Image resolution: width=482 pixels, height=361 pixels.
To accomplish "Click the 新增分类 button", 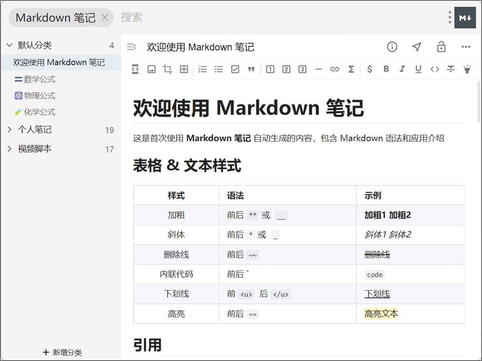I will [62, 352].
